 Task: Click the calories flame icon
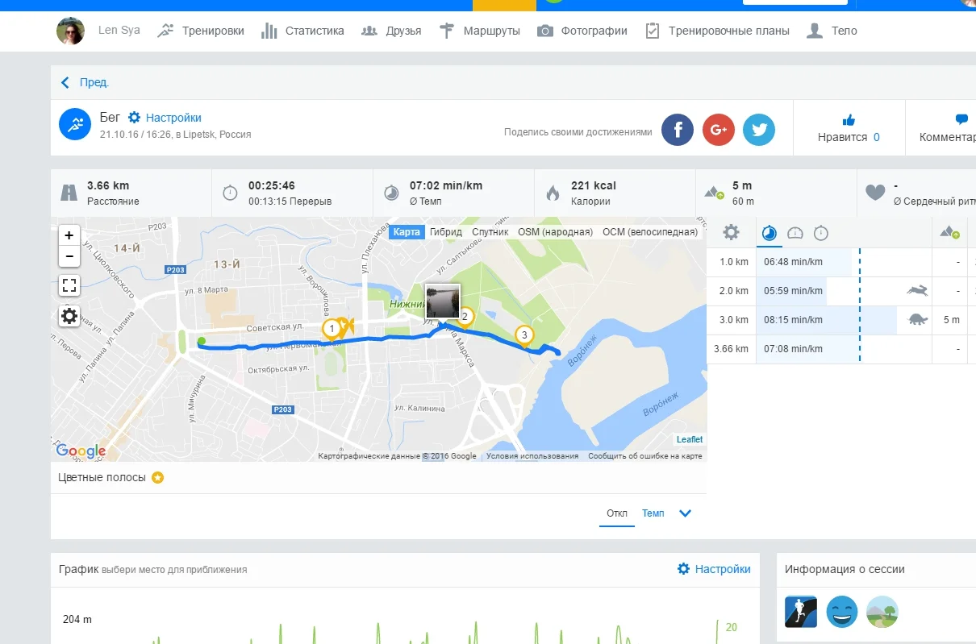pos(553,193)
